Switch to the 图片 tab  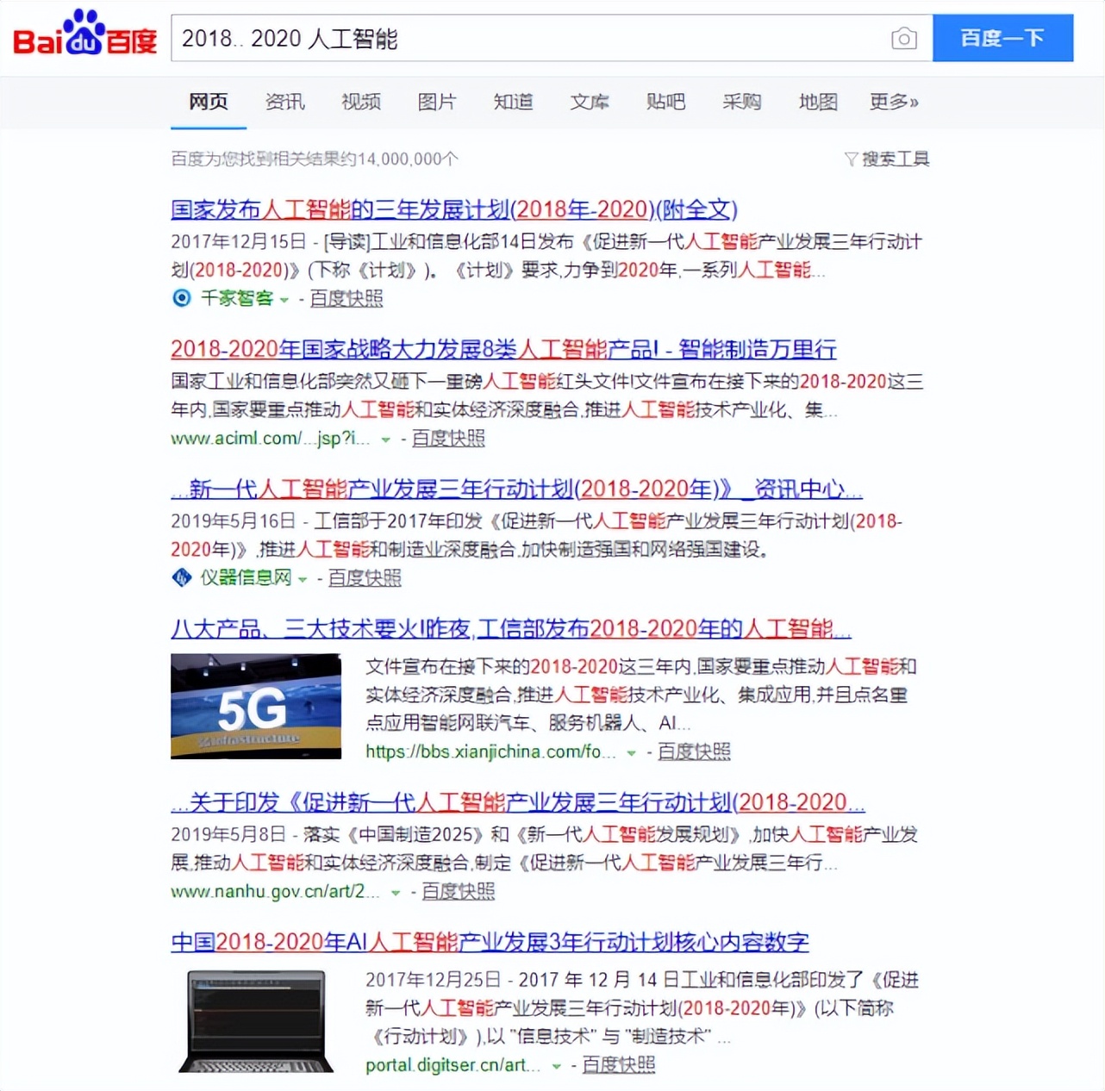436,102
